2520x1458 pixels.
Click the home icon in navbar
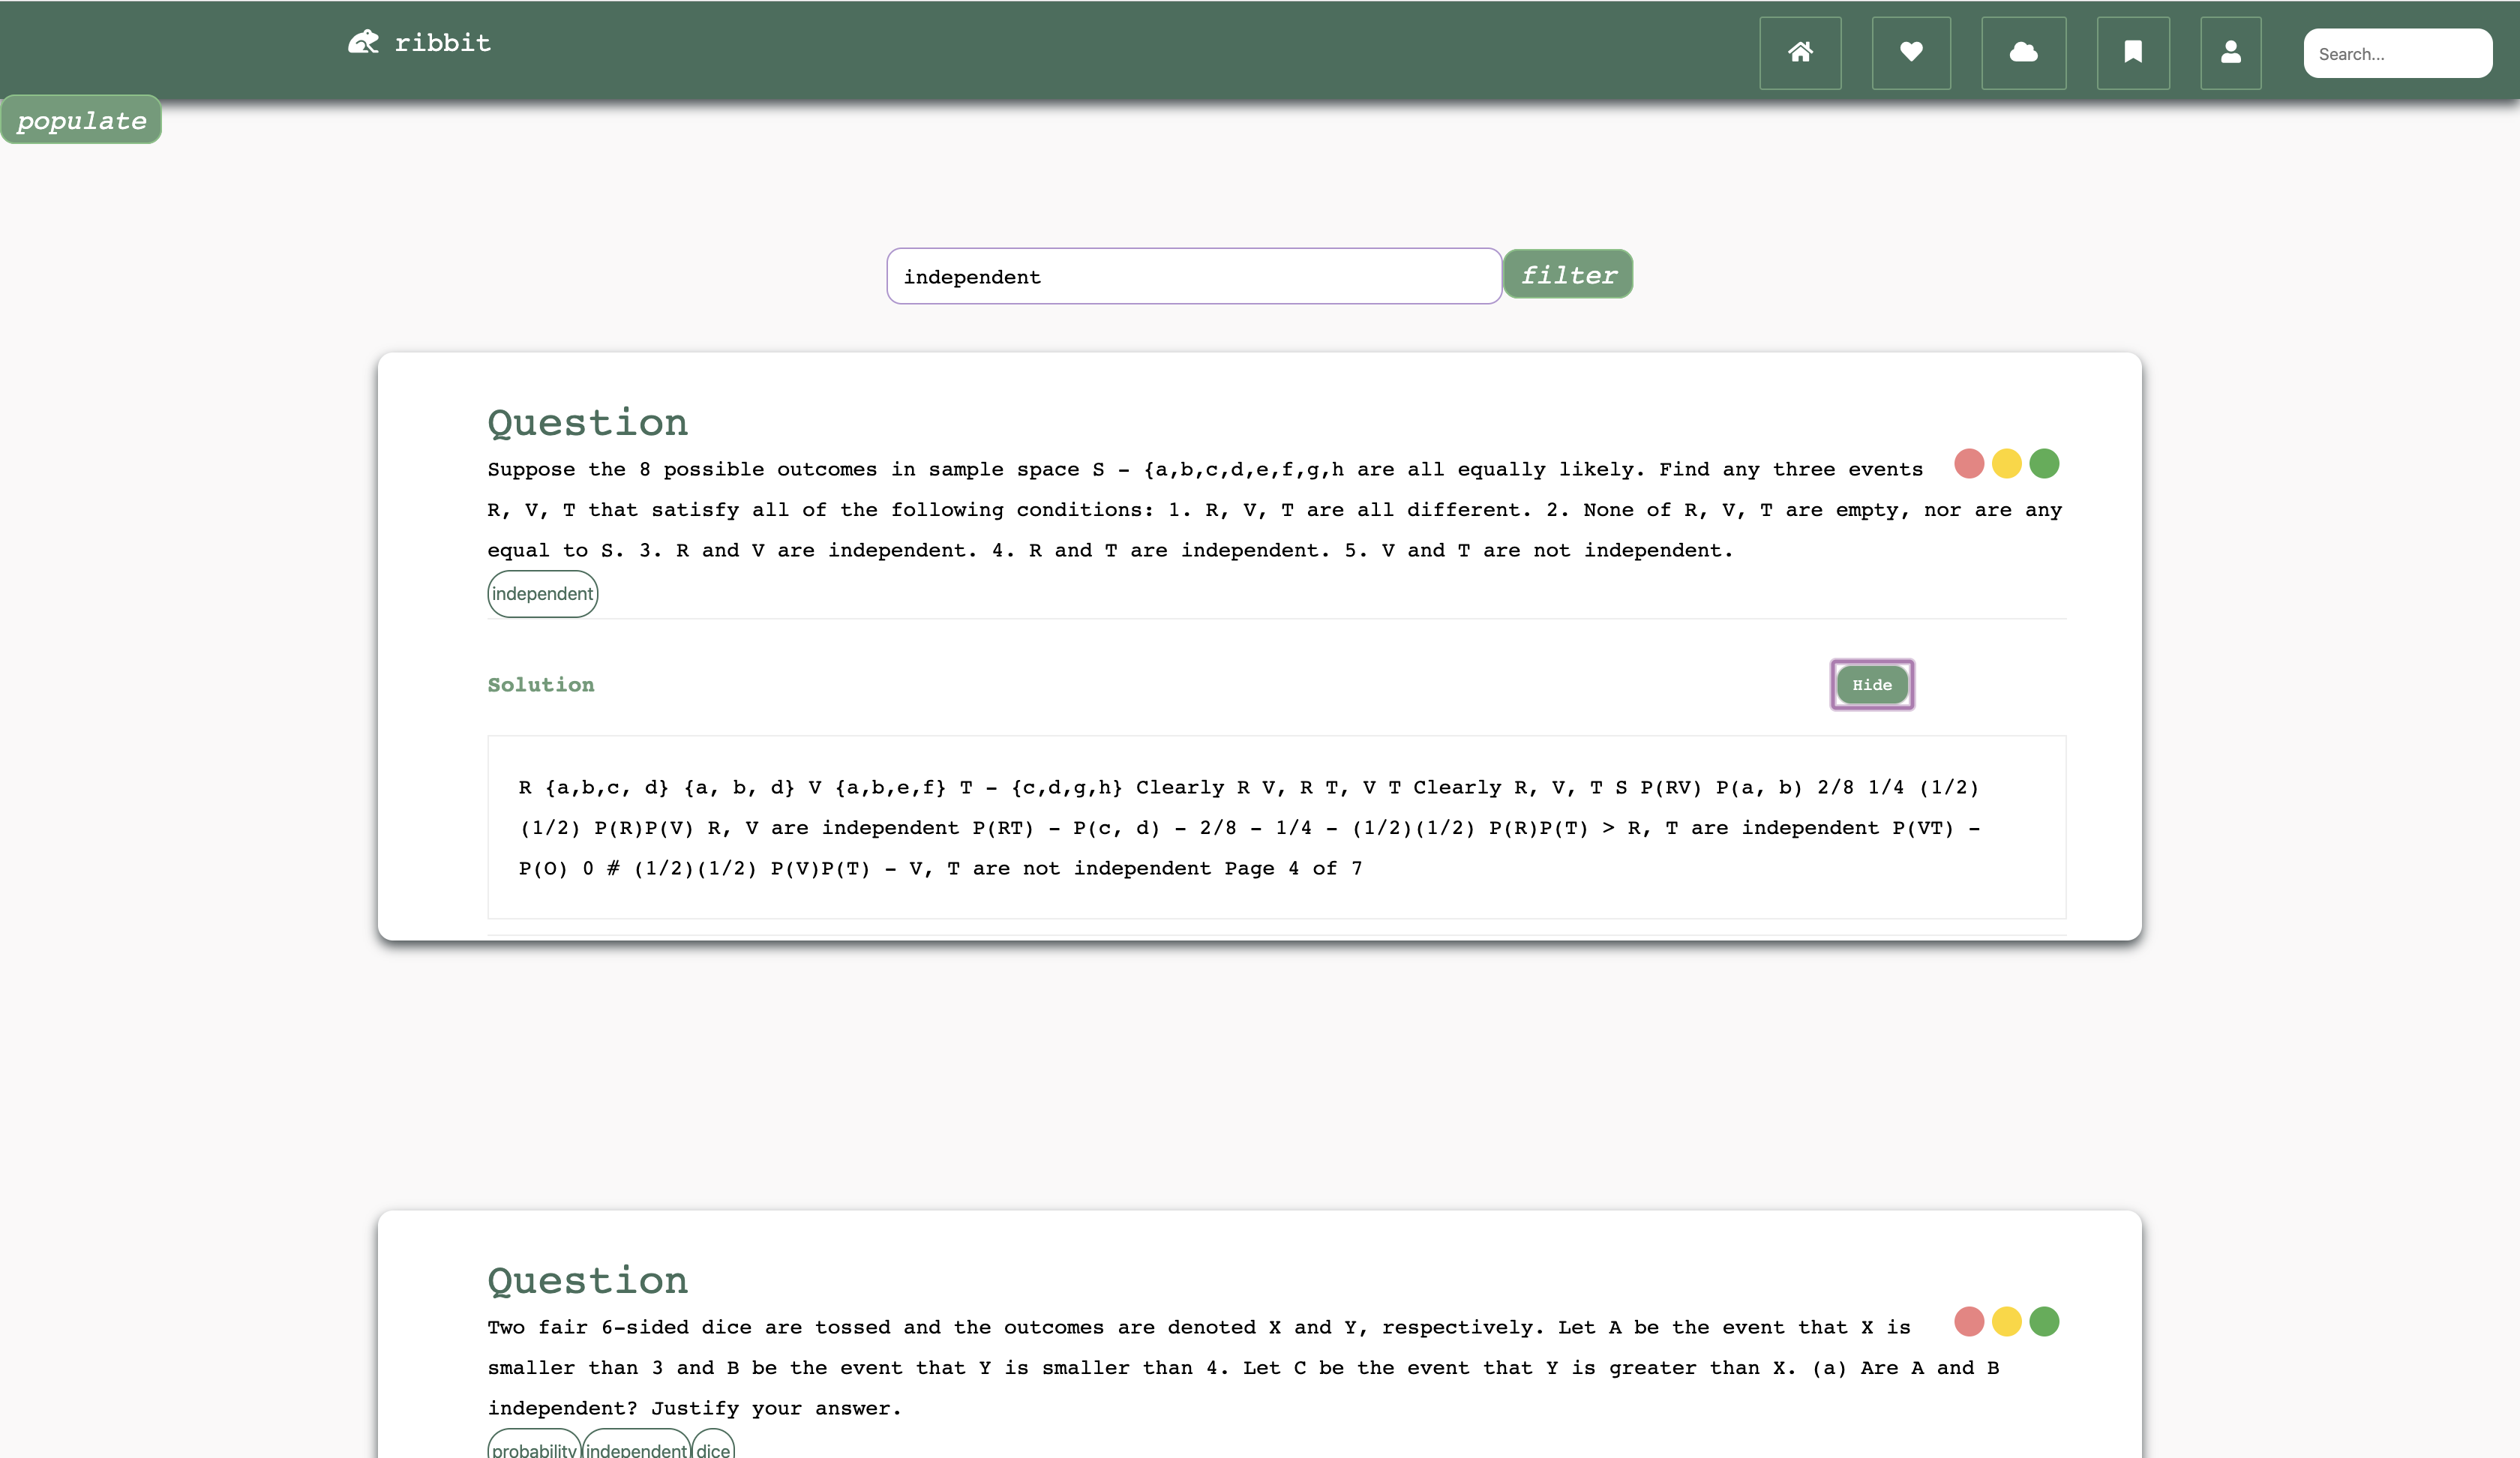click(x=1800, y=53)
